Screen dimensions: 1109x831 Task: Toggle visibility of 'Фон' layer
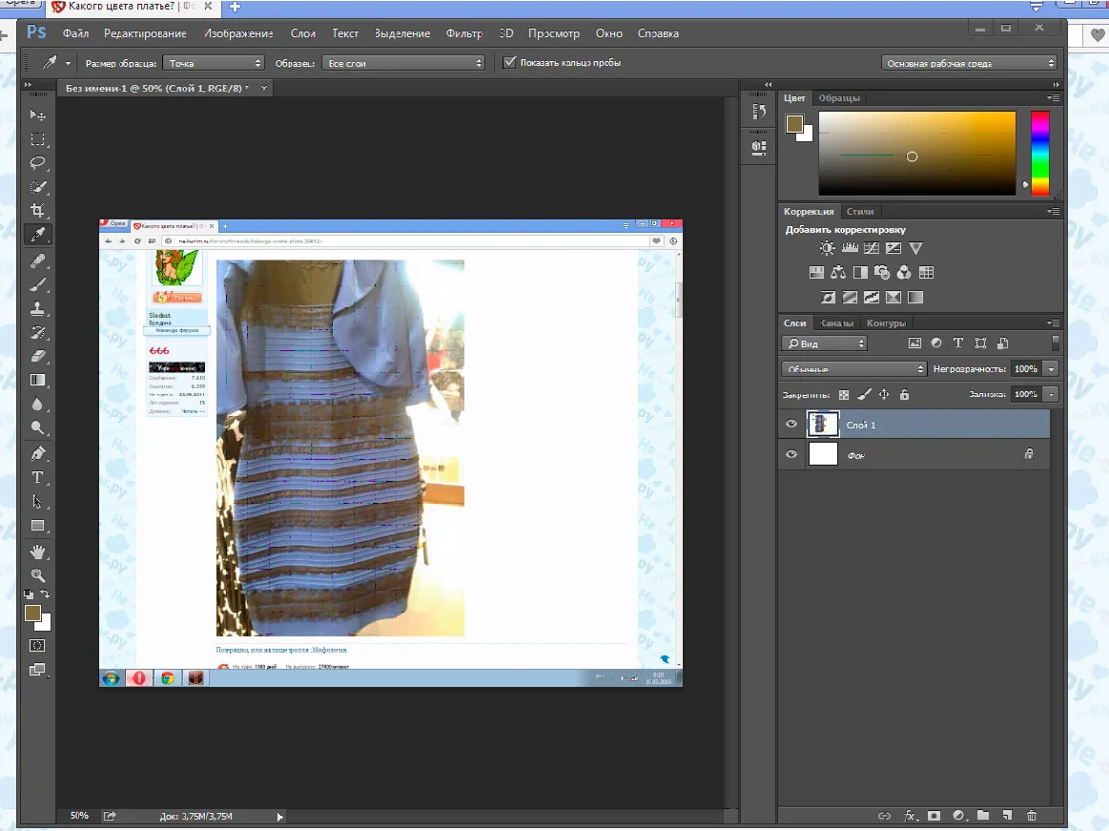click(791, 455)
